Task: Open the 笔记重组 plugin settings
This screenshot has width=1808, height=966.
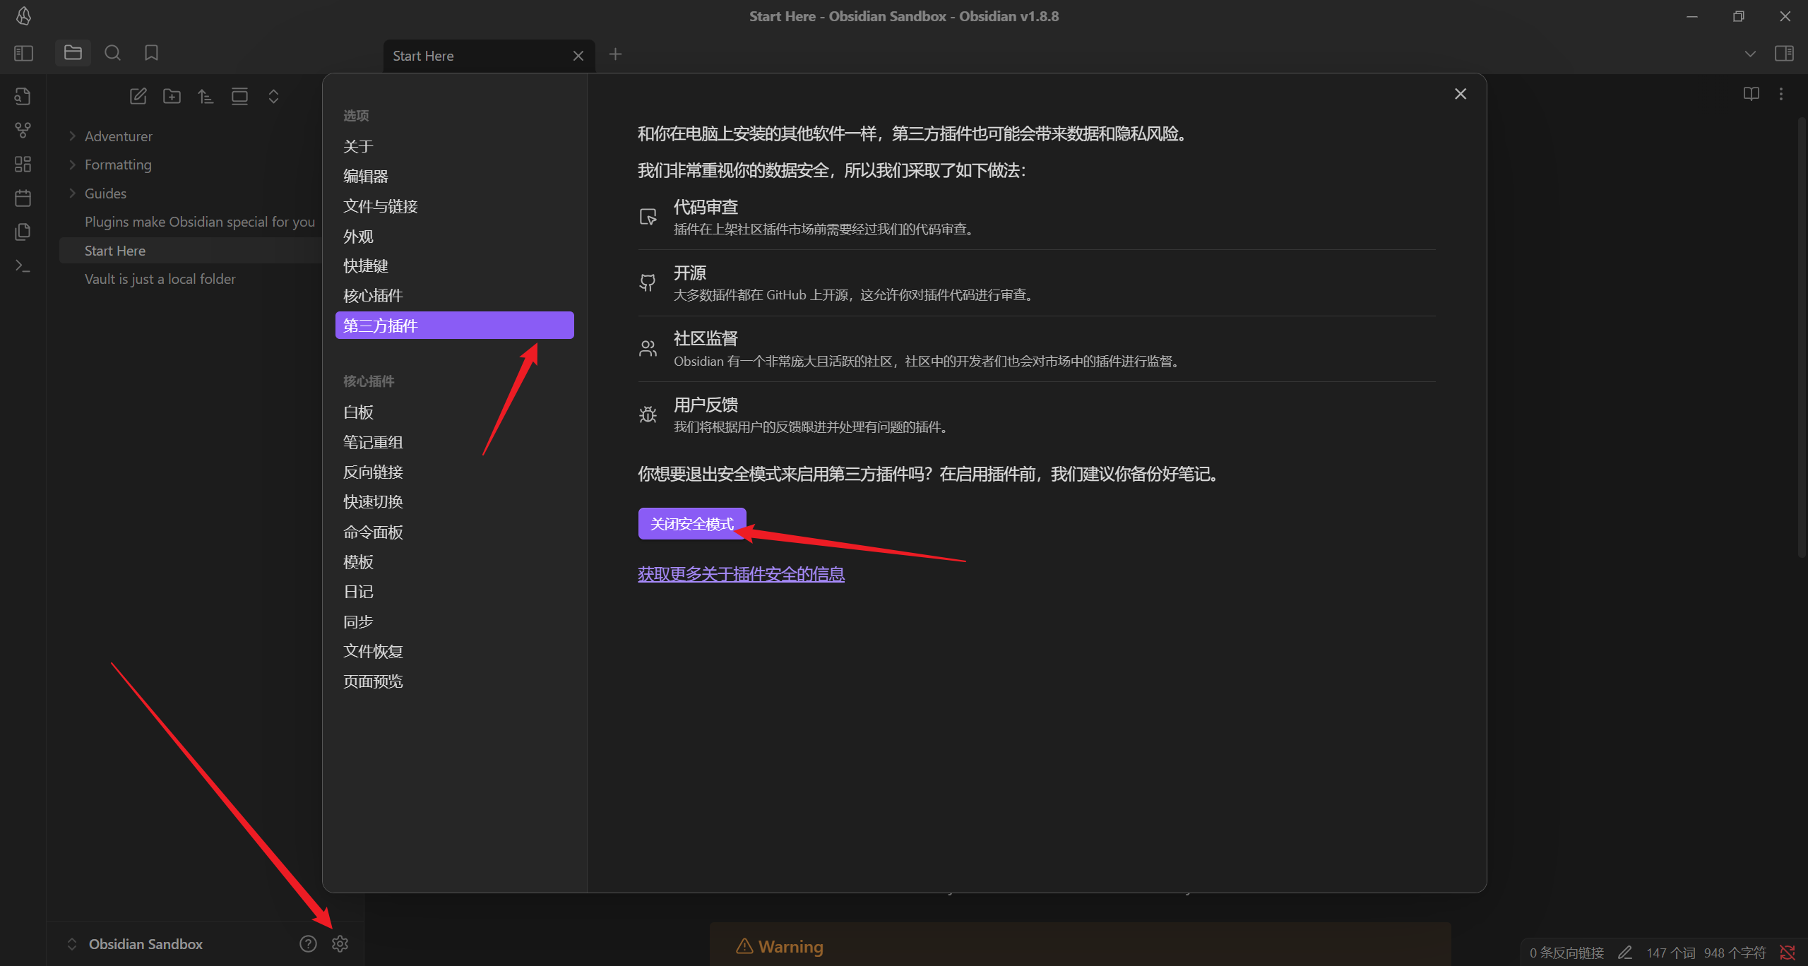Action: click(454, 442)
